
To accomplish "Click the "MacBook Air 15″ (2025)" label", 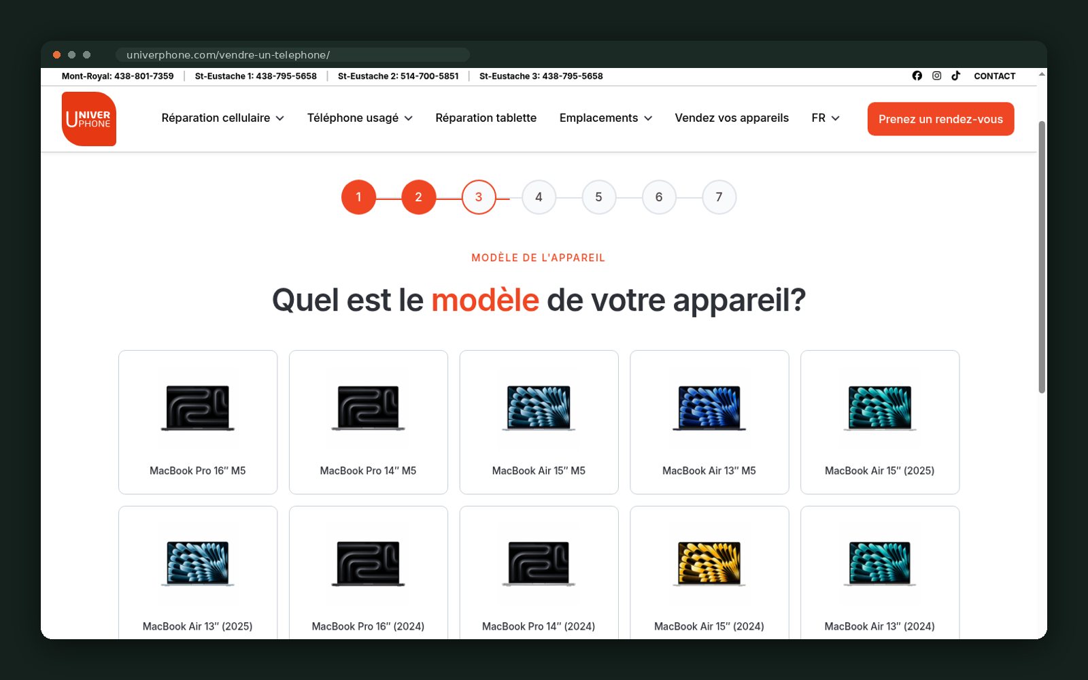I will [x=880, y=471].
